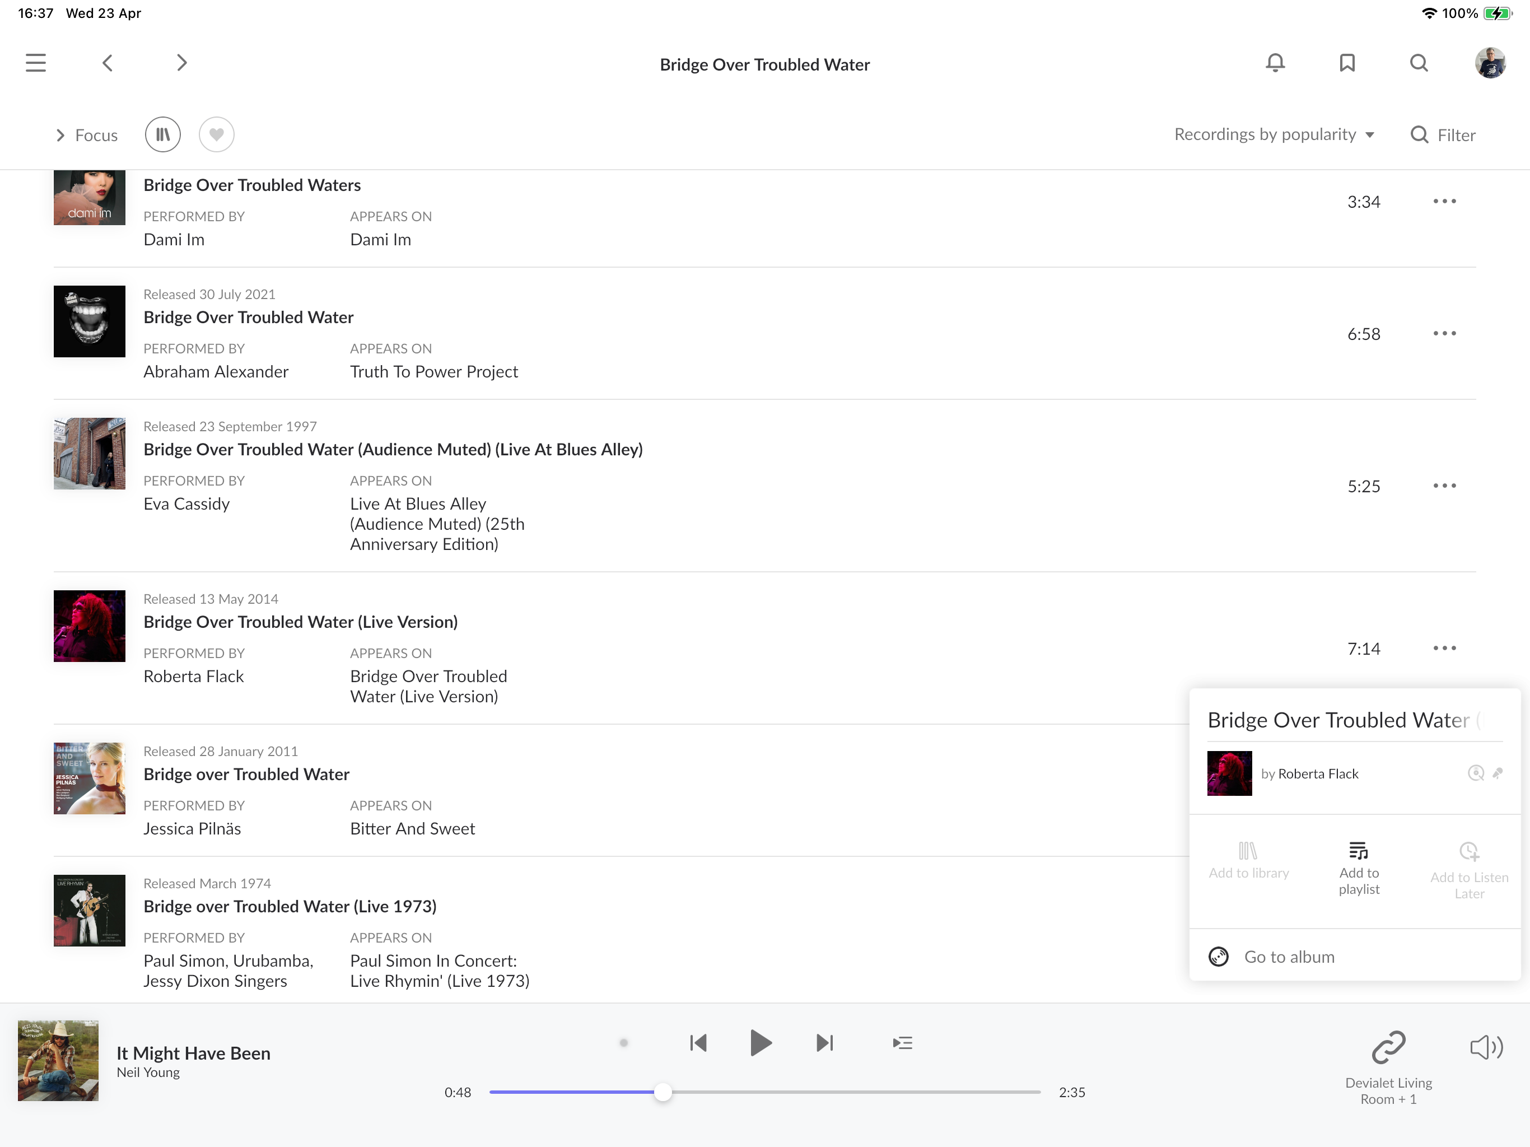1530x1147 pixels.
Task: Select Eva Cassidy album cover
Action: pos(89,453)
